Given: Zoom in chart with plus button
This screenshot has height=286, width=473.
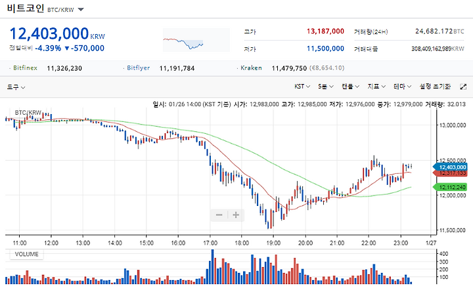Looking at the screenshot, I should tap(236, 214).
